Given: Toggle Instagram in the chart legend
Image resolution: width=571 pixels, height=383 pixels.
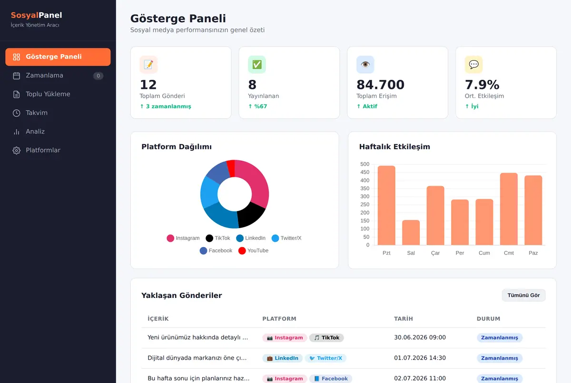Looking at the screenshot, I should tap(183, 238).
